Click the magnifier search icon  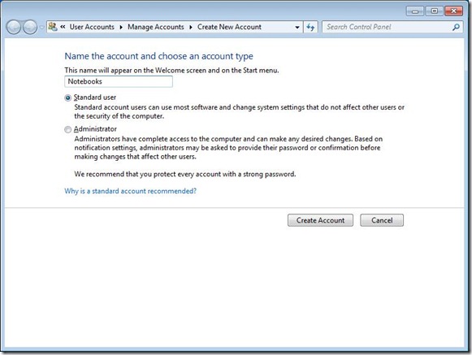[x=456, y=27]
